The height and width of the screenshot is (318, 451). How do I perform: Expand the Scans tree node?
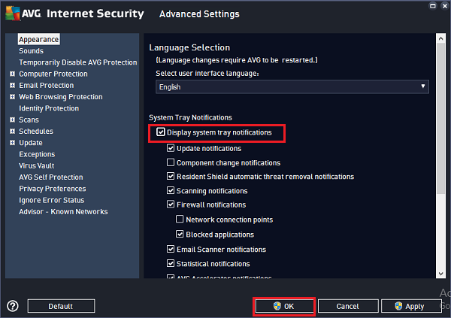click(x=12, y=120)
